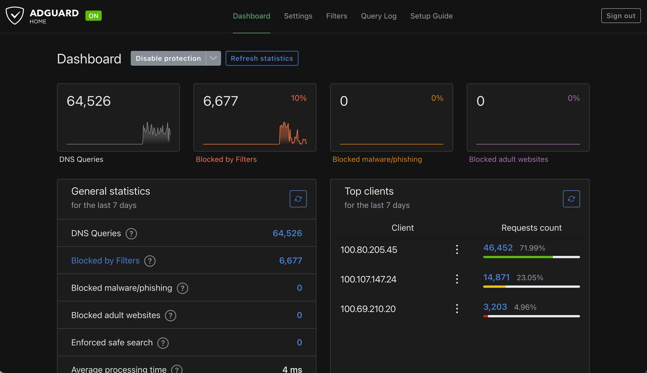Image resolution: width=647 pixels, height=373 pixels.
Task: Open the Blocked by Filters link in statistics
Action: point(105,261)
